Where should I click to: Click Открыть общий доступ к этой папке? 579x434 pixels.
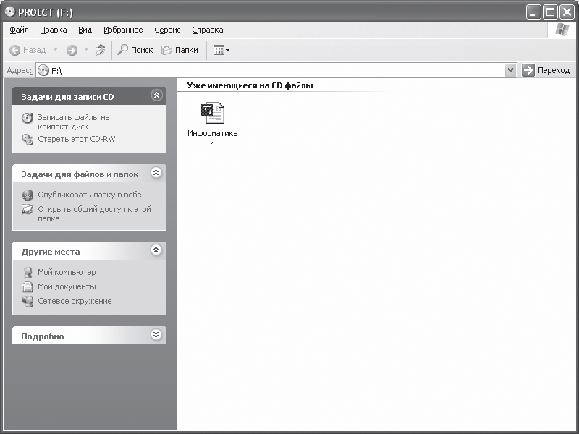tap(94, 213)
